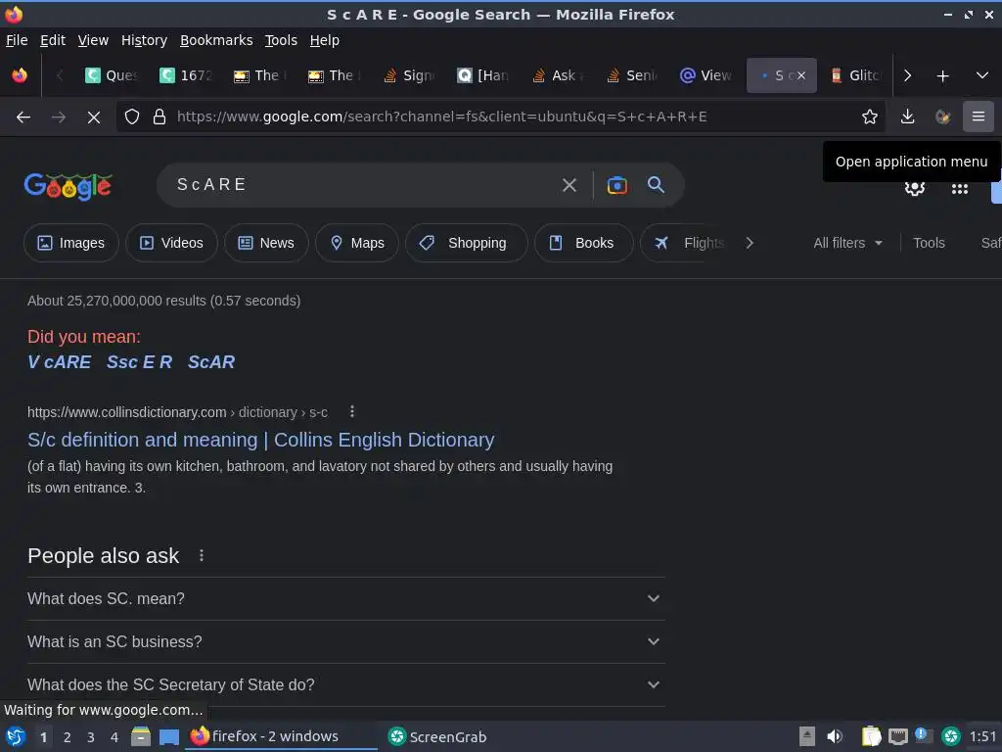1002x752 pixels.
Task: Expand 'What does SC. mean?'
Action: (345, 598)
